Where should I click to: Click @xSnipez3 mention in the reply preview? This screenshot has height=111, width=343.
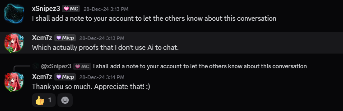(56, 66)
